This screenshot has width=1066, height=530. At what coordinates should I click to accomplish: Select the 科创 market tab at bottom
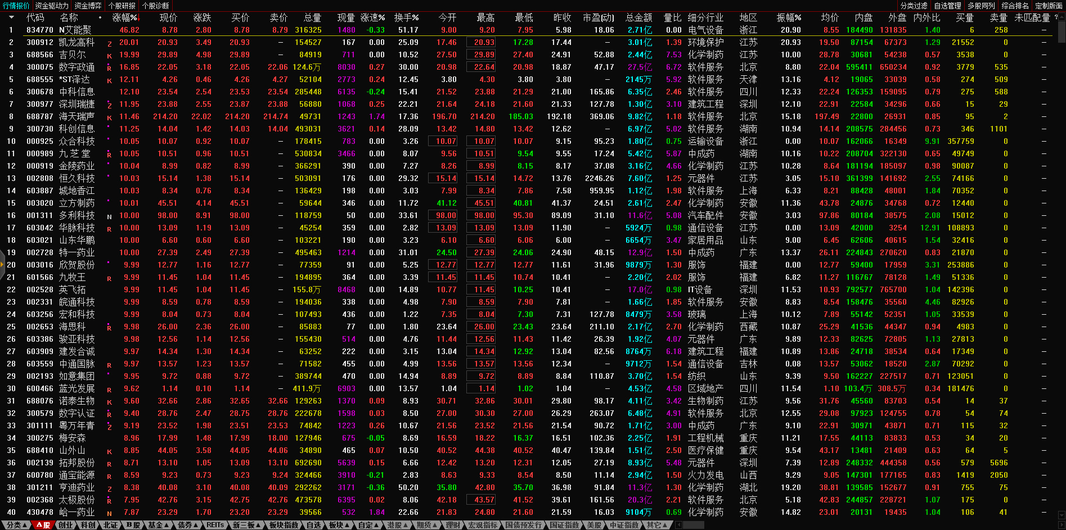87,525
